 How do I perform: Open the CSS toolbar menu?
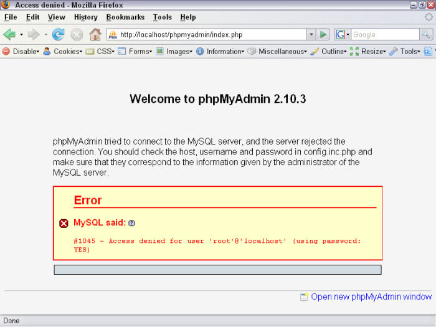[x=100, y=52]
